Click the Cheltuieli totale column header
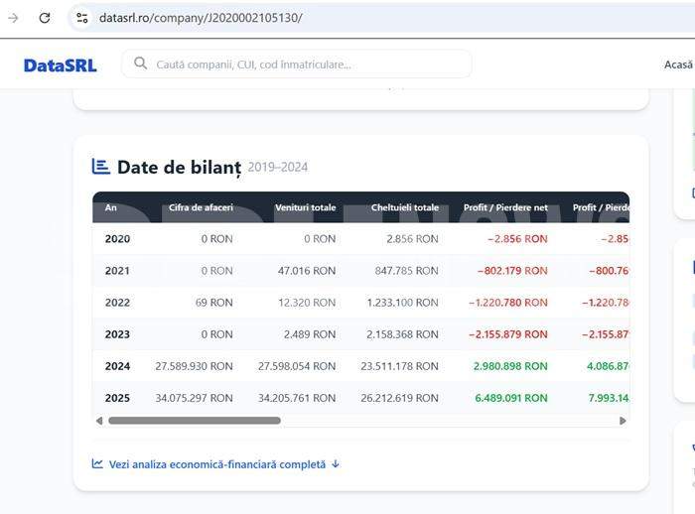 pos(405,207)
